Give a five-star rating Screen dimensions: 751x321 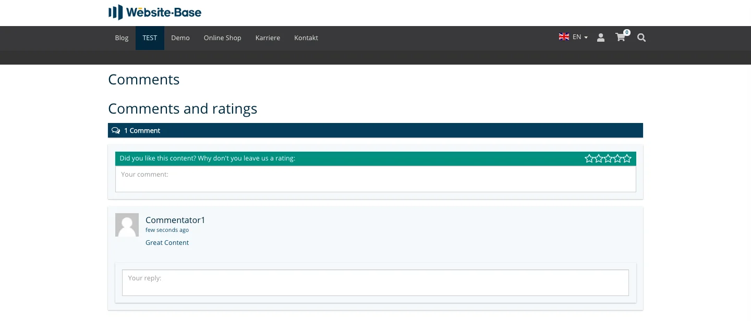[x=627, y=158]
